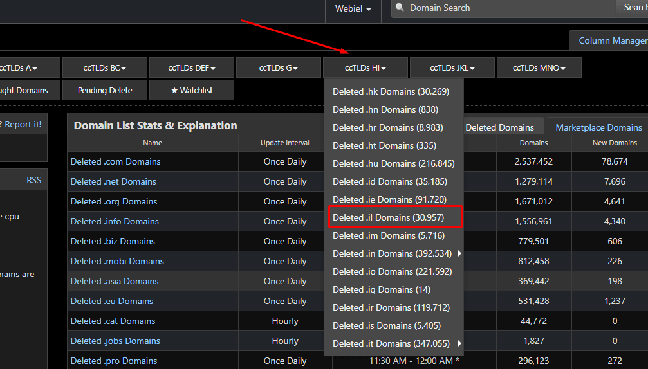Expand the ccTLDs G dropdown
Image resolution: width=648 pixels, height=369 pixels.
[x=279, y=67]
